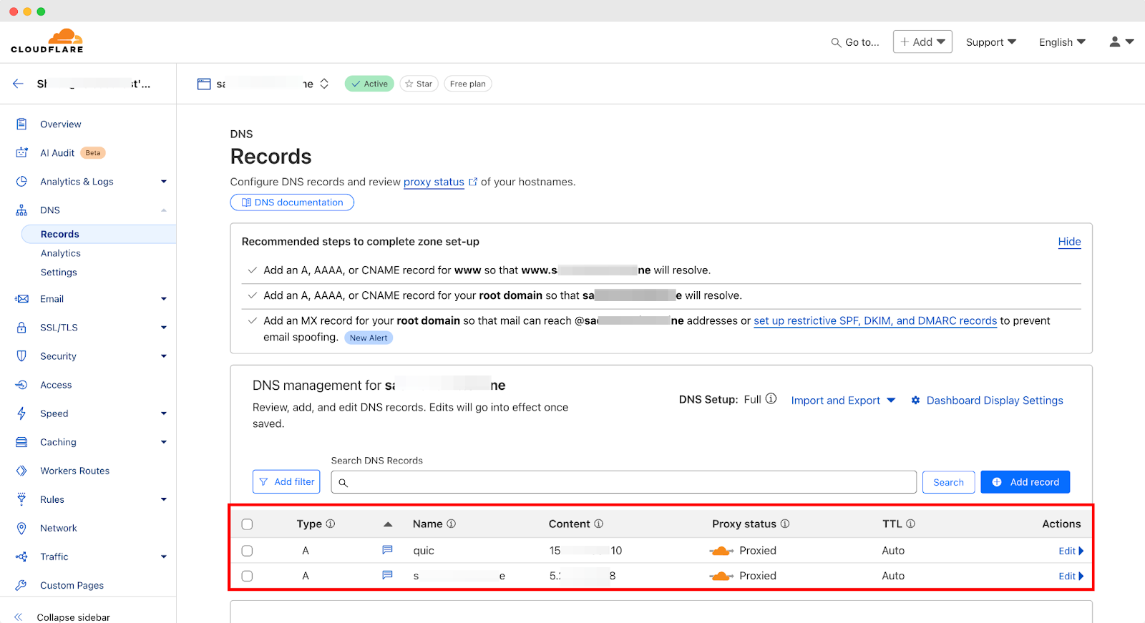
Task: Click the user account profile icon
Action: tap(1115, 42)
